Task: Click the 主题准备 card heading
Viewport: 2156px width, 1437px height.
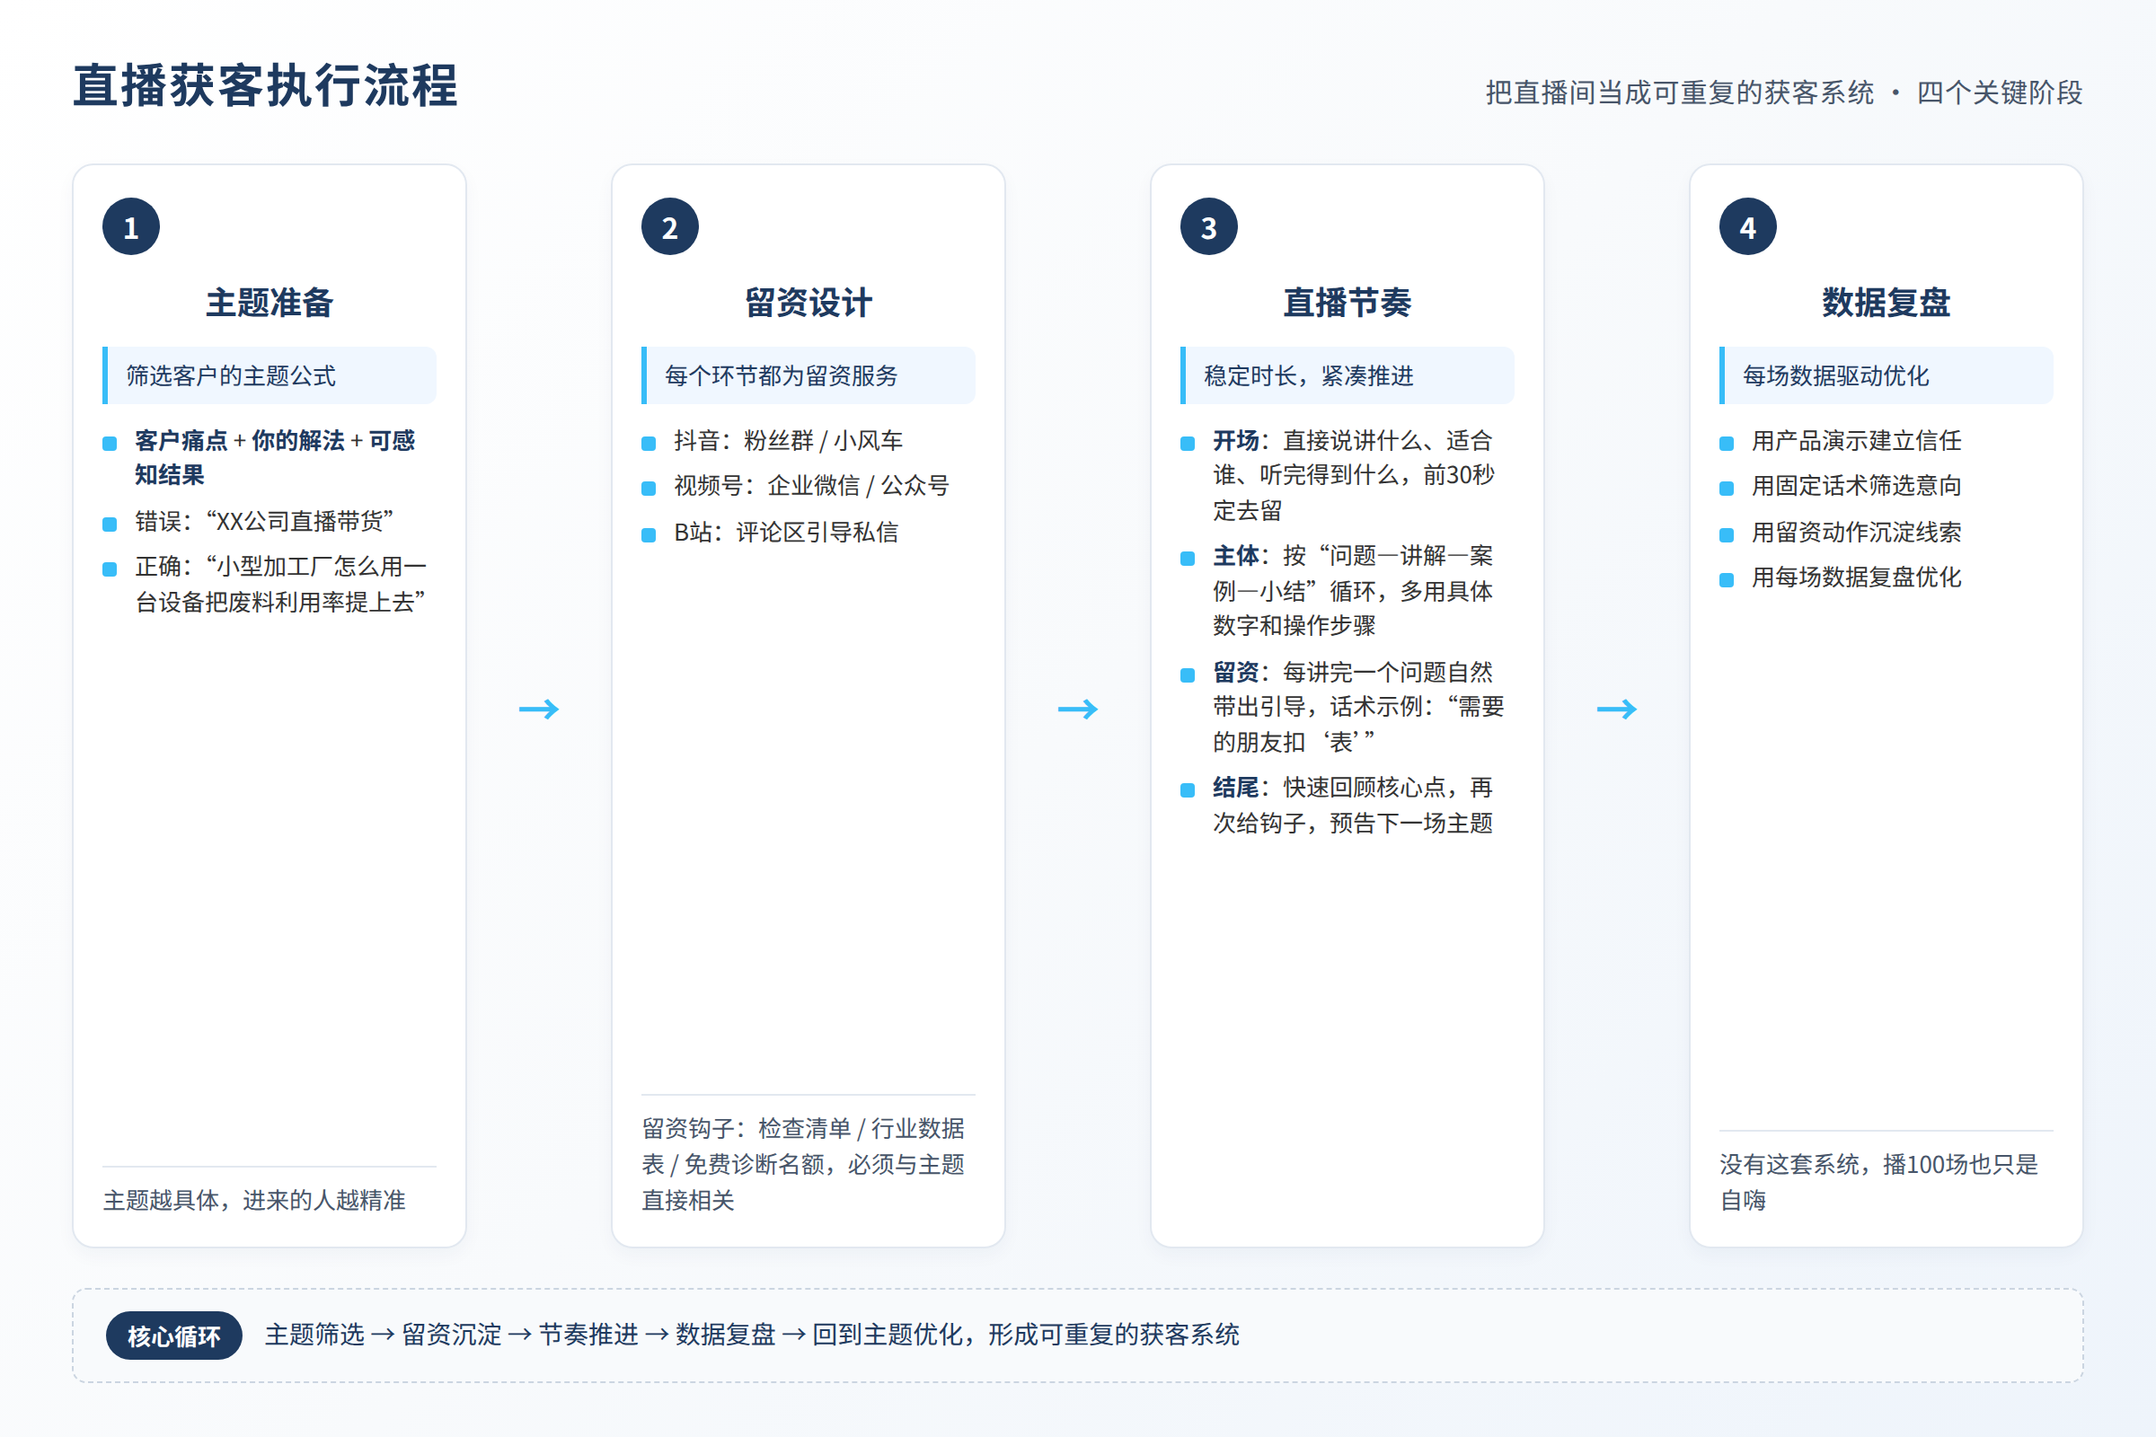Action: pyautogui.click(x=269, y=303)
